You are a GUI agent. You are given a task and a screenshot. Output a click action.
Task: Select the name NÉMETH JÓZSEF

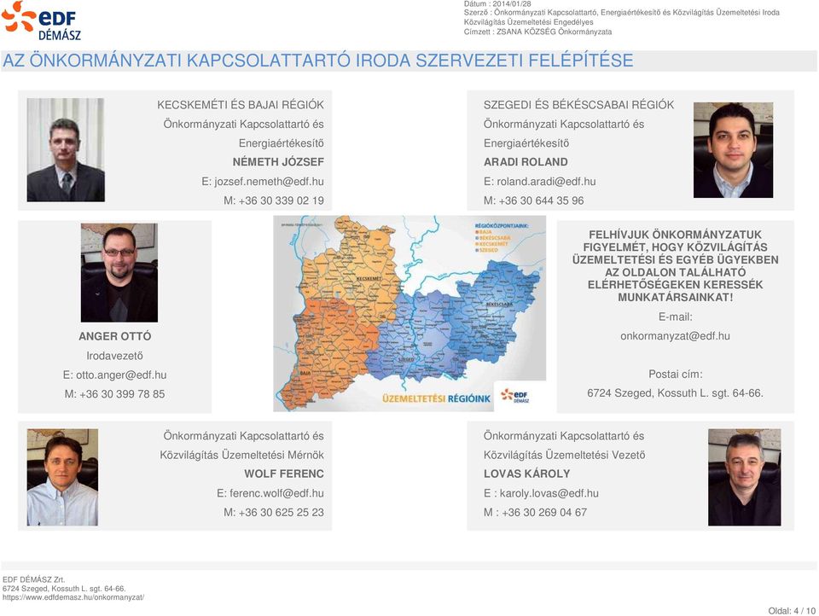[x=278, y=162]
